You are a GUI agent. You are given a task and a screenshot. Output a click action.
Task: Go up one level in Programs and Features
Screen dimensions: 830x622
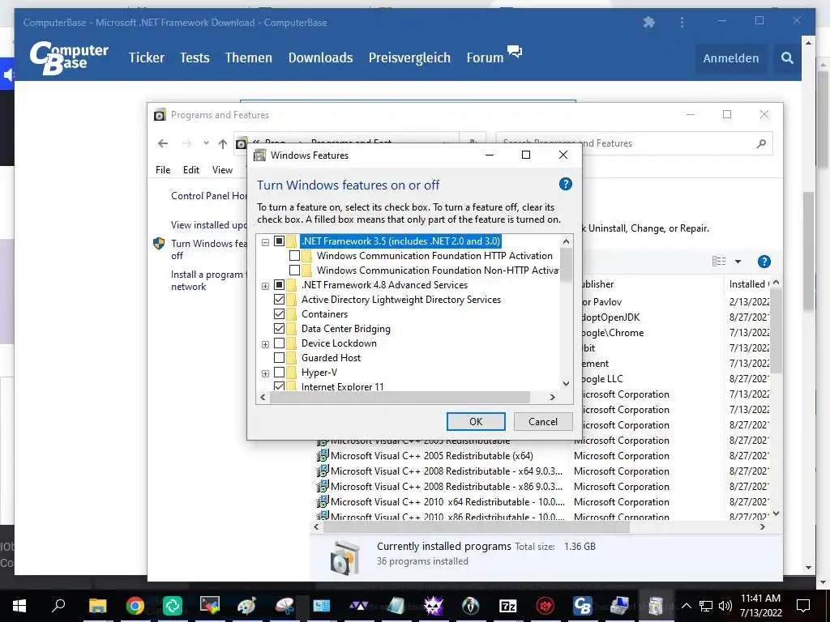coord(223,143)
